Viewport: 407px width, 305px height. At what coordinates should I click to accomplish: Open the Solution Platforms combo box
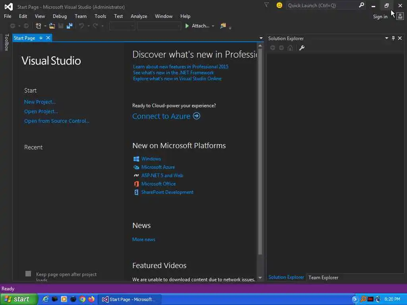(x=159, y=26)
